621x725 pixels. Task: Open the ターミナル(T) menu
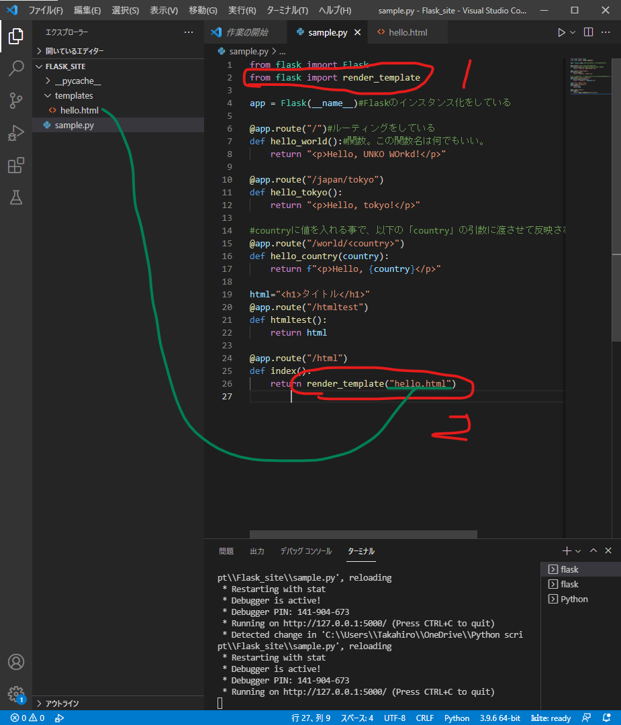[x=287, y=11]
